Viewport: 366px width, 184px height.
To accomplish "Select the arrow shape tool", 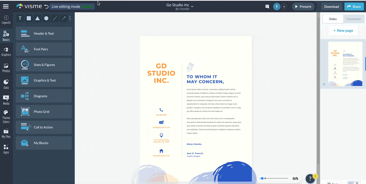I will (x=63, y=18).
